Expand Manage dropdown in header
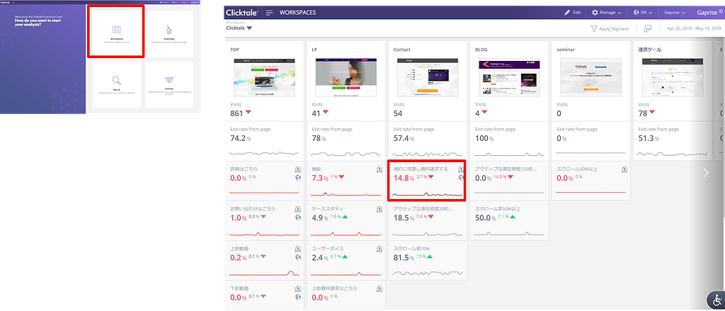 coord(607,13)
